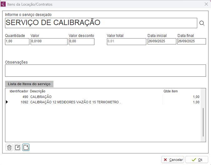Click inside the Observações text area

(105, 70)
